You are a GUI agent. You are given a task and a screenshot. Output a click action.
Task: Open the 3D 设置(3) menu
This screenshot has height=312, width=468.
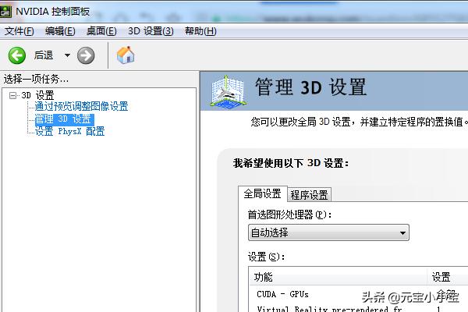tap(151, 31)
